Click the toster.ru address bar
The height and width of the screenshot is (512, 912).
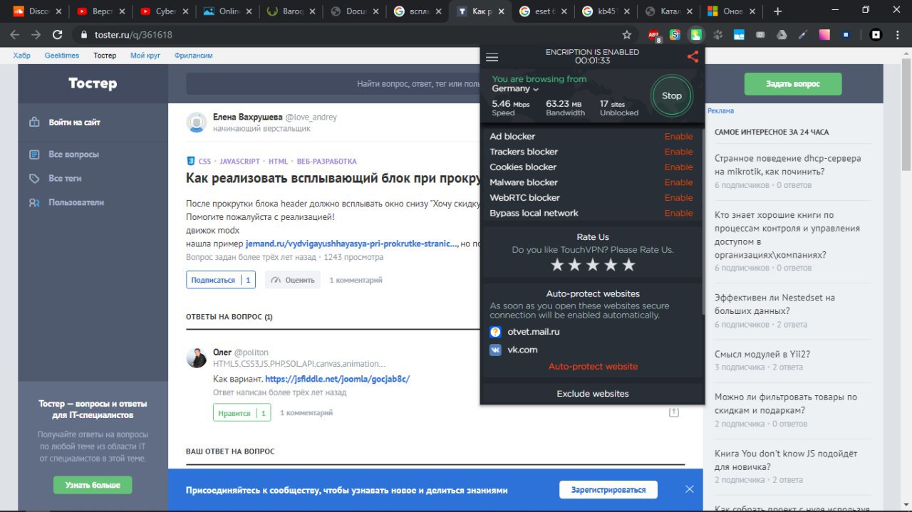click(x=349, y=34)
